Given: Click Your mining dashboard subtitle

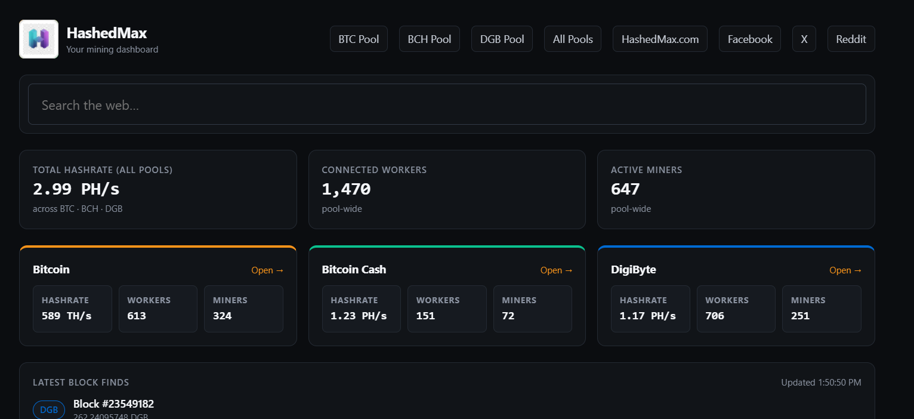Looking at the screenshot, I should [x=112, y=50].
